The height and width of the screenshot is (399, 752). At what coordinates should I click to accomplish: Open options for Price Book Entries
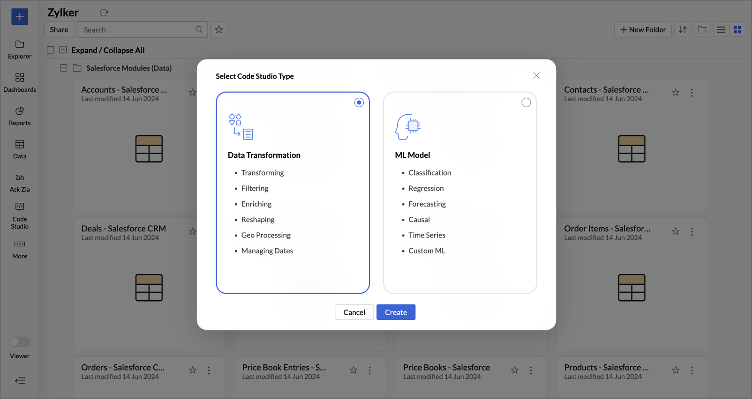coord(369,371)
